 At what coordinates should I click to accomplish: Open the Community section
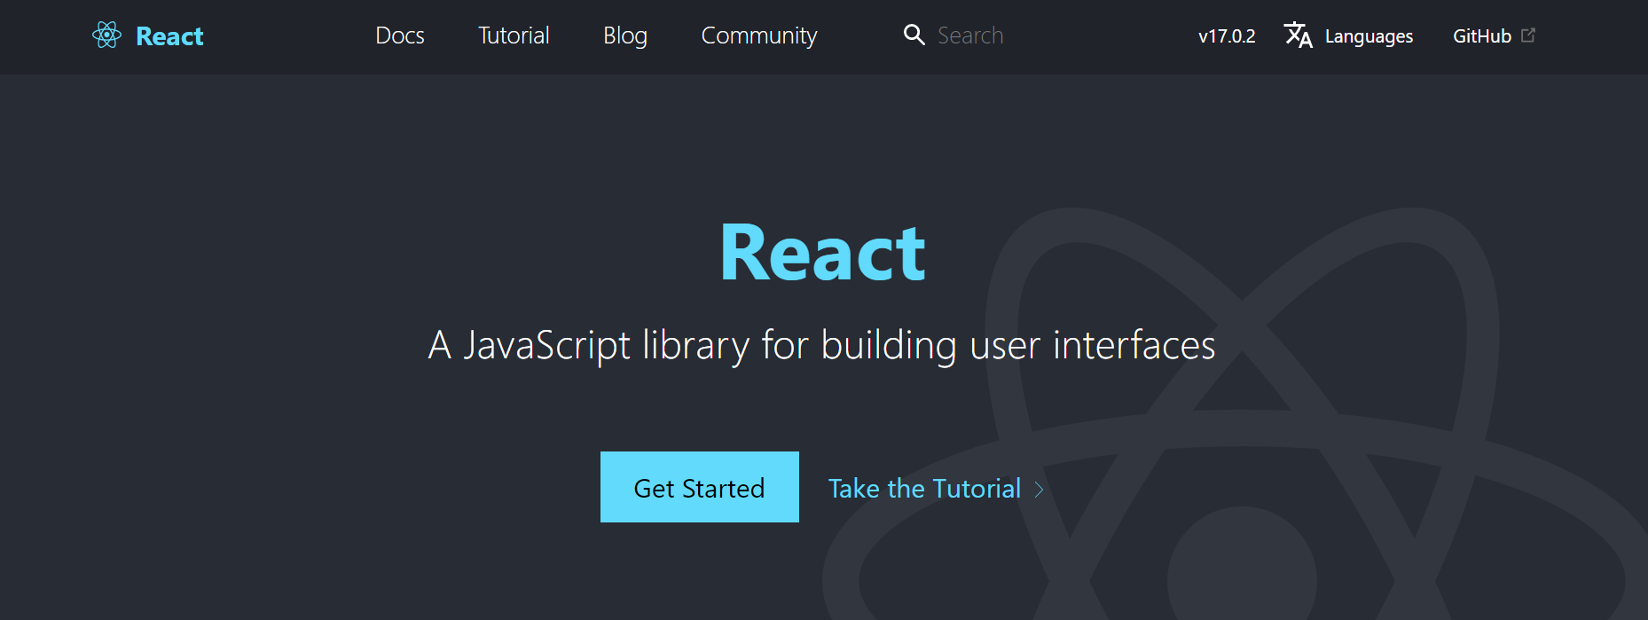click(759, 35)
